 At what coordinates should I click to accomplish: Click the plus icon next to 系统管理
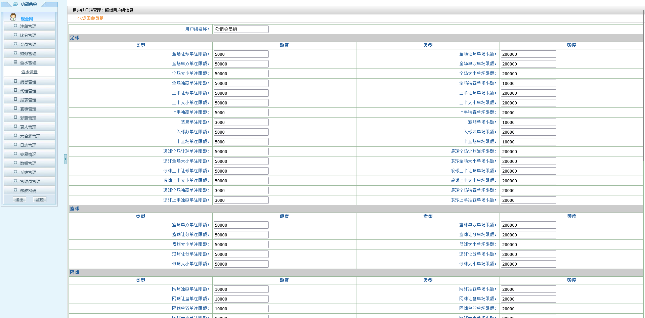(15, 172)
